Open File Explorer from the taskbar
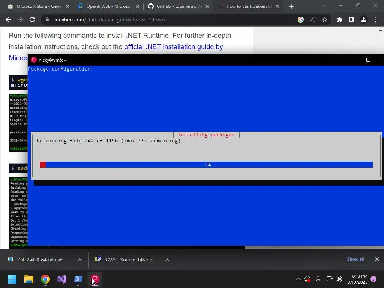384x288 pixels. (28, 279)
